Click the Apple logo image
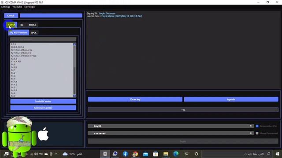 43,134
